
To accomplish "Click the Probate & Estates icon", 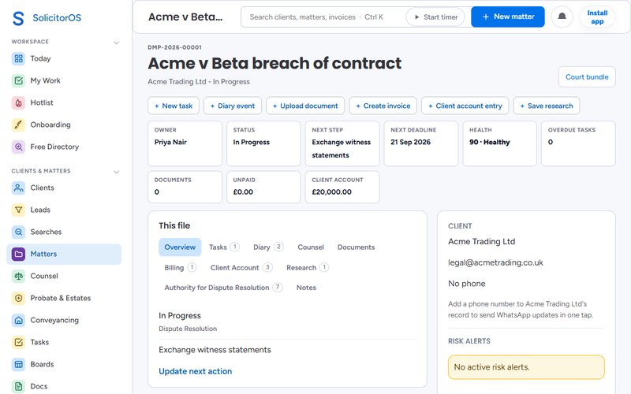I will tap(18, 299).
